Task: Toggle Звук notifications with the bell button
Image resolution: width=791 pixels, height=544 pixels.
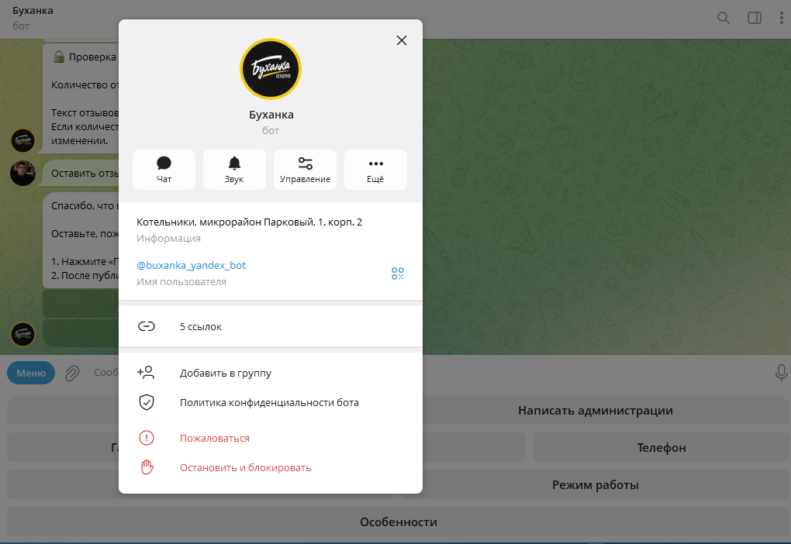Action: click(234, 170)
